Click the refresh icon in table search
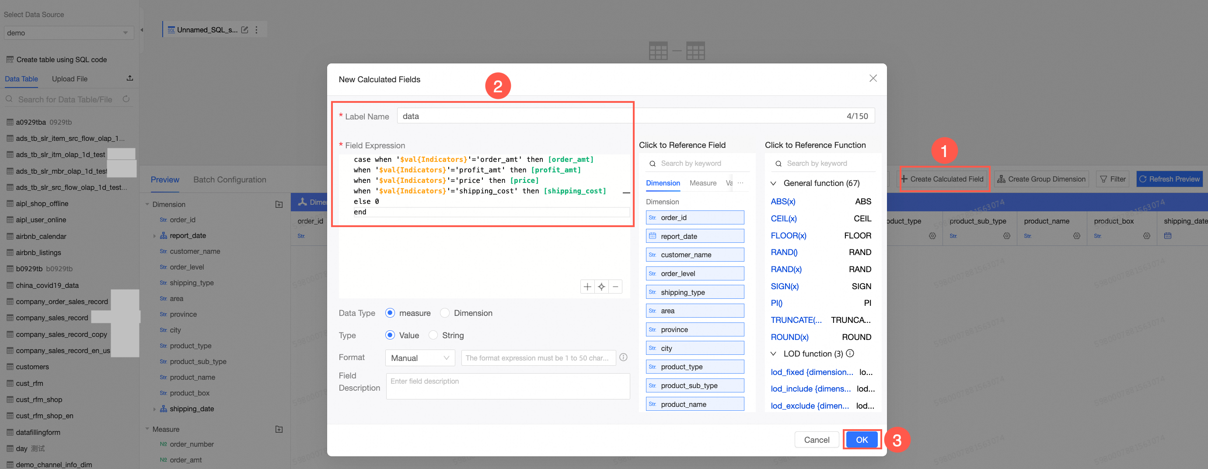 point(126,99)
